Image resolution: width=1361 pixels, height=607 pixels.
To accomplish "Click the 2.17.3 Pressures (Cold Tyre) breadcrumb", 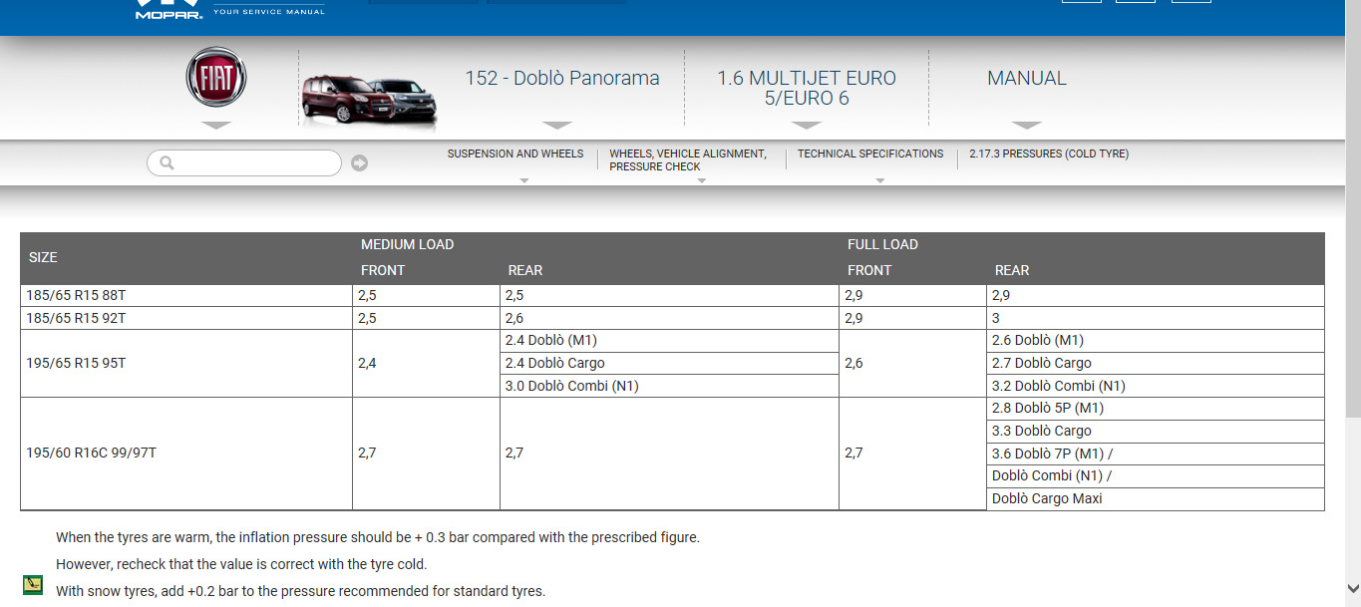I will pyautogui.click(x=1049, y=153).
